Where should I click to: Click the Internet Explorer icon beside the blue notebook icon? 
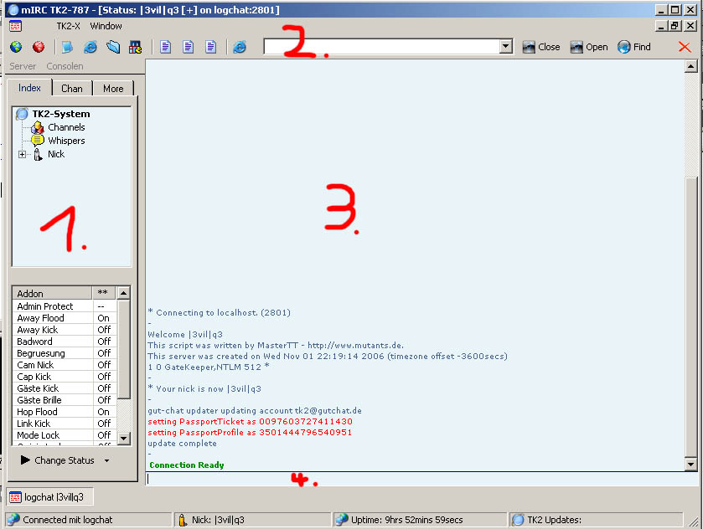[x=90, y=47]
